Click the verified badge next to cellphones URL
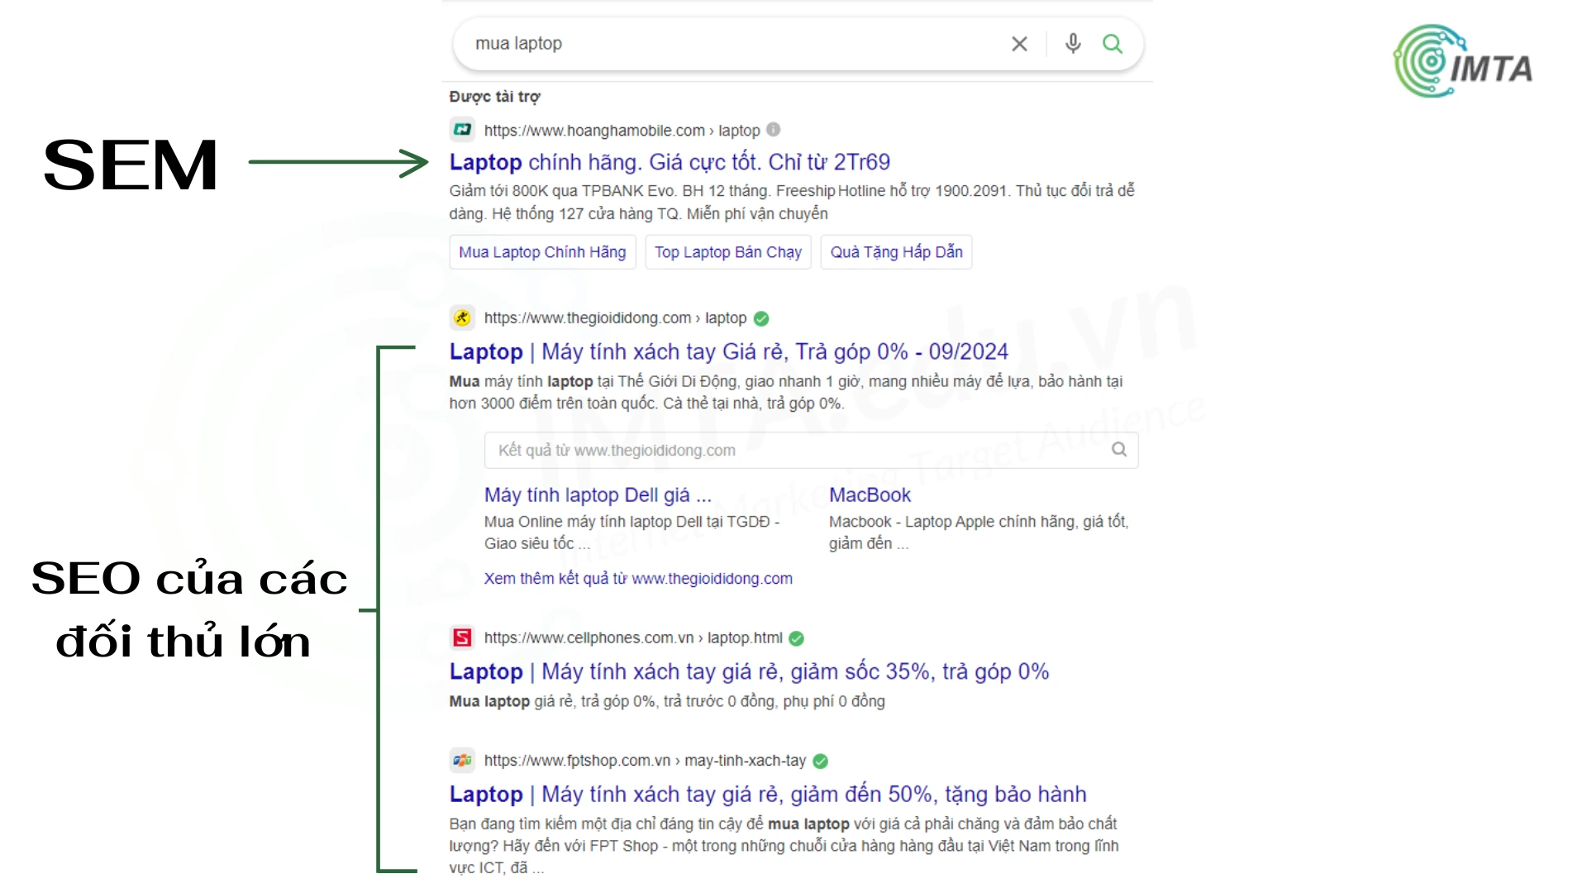1587x893 pixels. click(796, 638)
